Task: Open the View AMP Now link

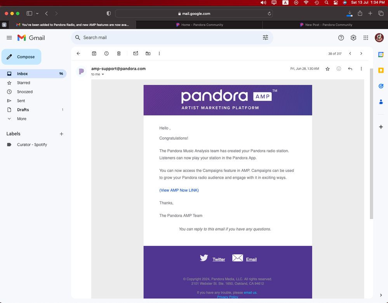Action: coord(179,190)
